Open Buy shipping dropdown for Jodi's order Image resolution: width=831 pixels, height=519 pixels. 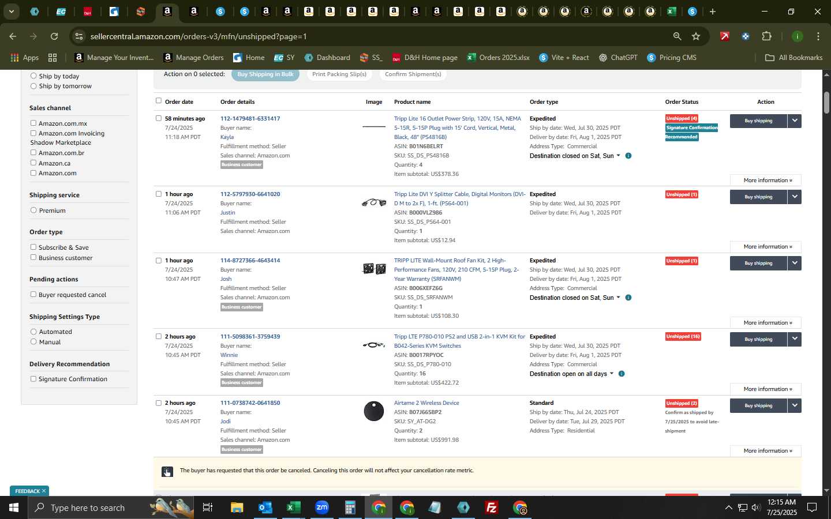(795, 405)
